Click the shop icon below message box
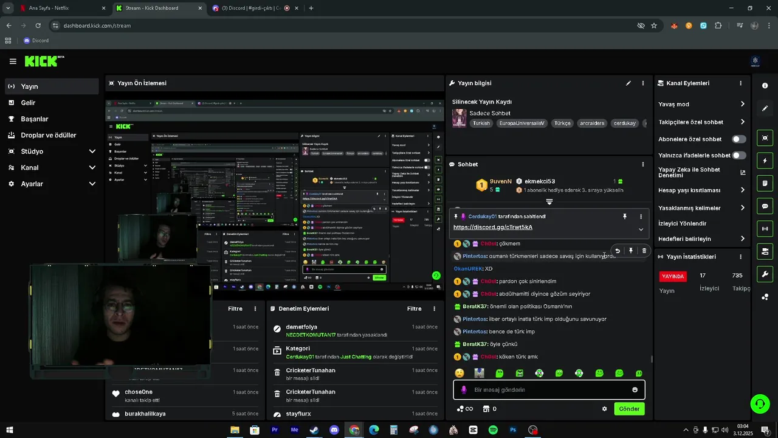 (486, 409)
